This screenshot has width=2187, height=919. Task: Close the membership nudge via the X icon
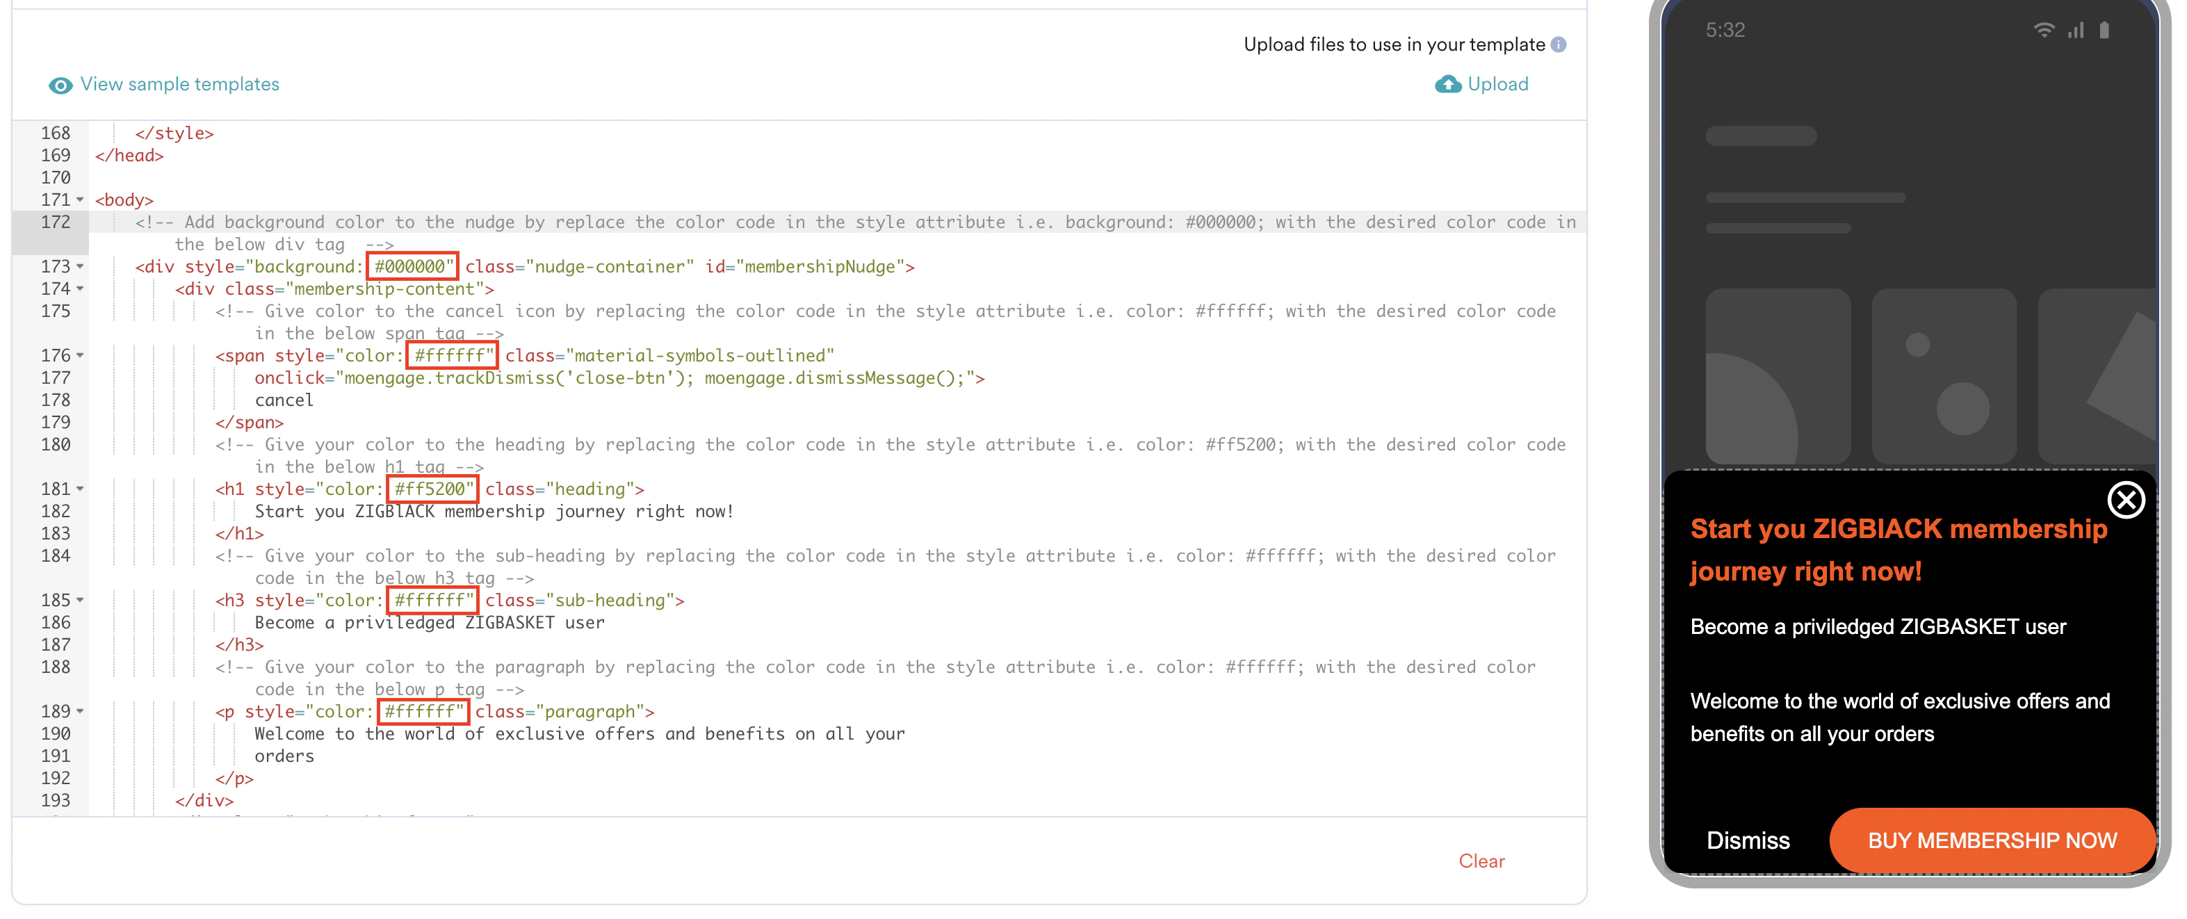point(2126,501)
